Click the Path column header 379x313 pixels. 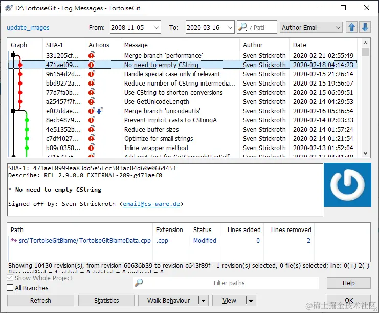click(80, 229)
